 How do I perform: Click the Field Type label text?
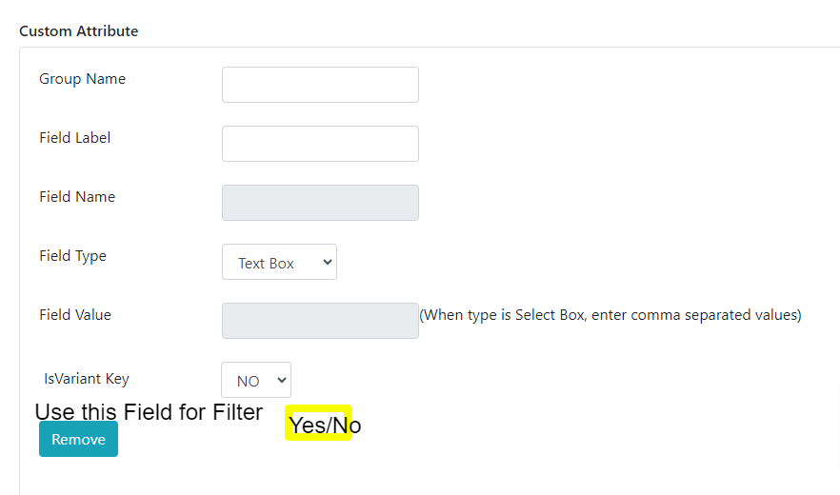[x=72, y=256]
